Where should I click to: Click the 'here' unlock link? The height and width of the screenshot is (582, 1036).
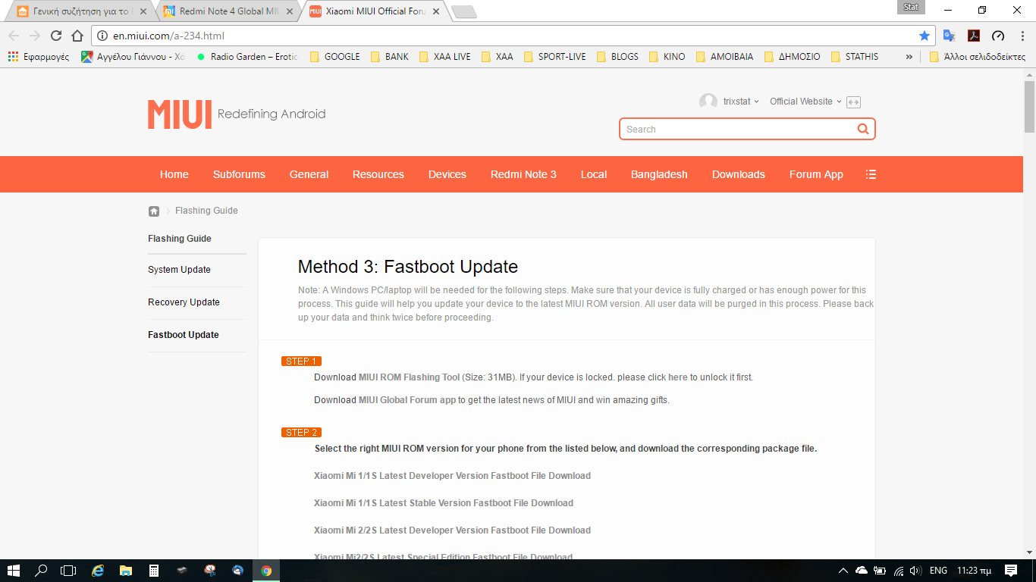678,377
